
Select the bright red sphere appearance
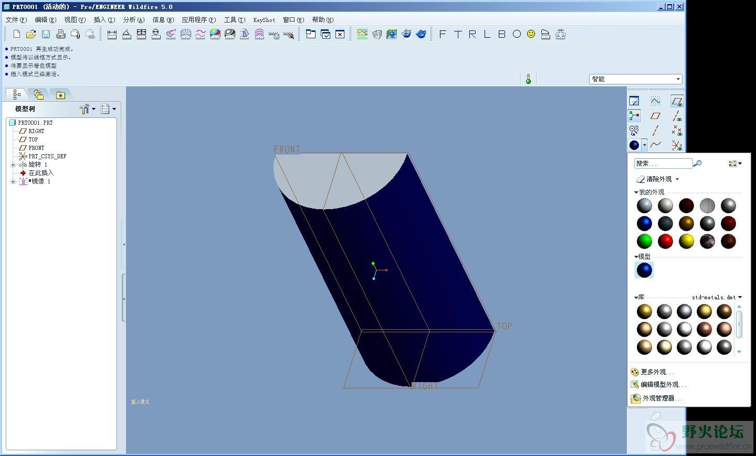[x=665, y=241]
